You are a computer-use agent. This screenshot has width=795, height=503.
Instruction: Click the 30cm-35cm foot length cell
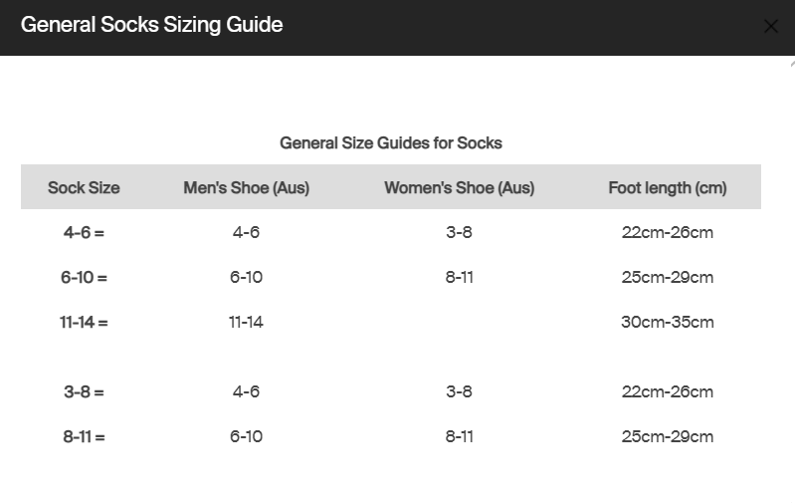click(x=667, y=322)
